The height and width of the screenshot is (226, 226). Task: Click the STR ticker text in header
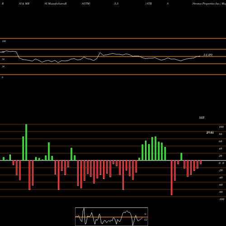pos(149,4)
